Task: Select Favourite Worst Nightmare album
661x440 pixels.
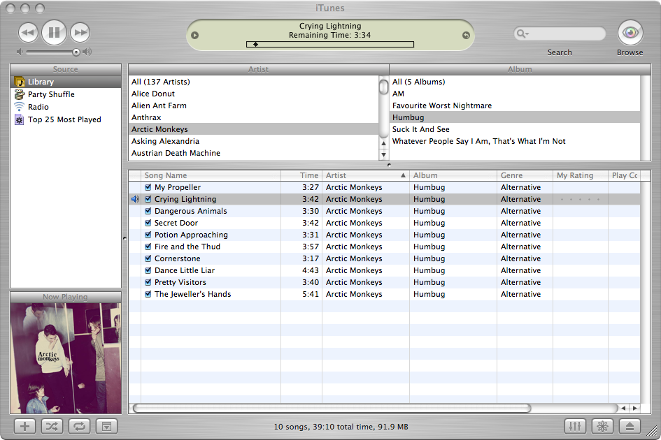Action: [515, 105]
